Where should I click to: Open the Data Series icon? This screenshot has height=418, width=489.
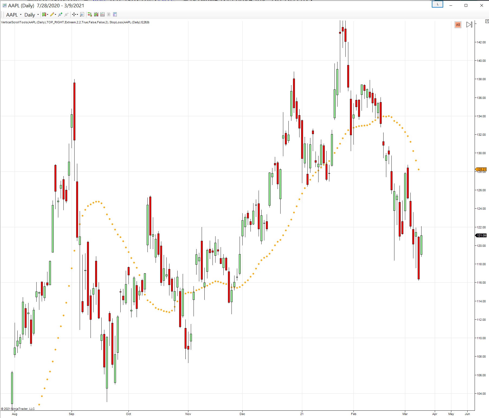point(96,14)
